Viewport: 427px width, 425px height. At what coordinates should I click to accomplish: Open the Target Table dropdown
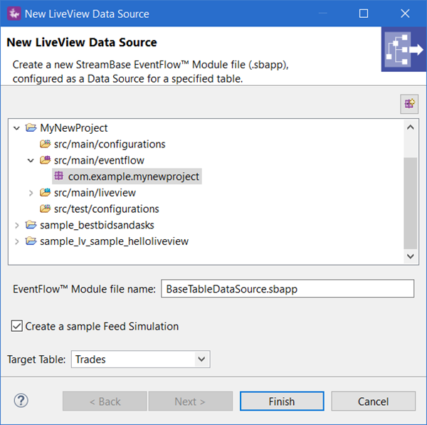(x=202, y=360)
